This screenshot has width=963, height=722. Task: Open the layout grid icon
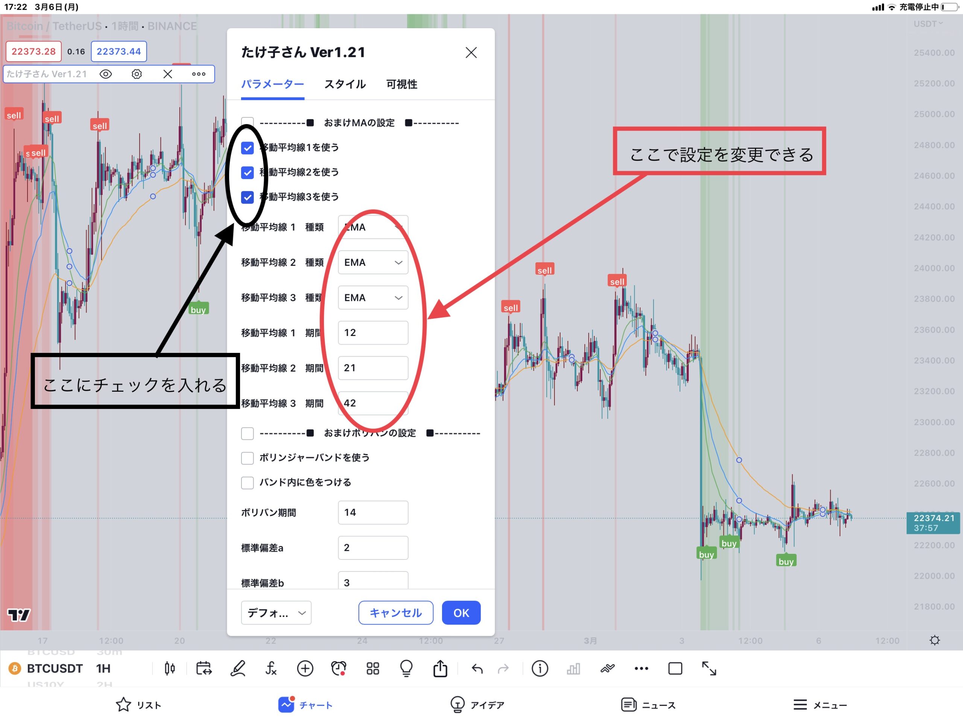tap(373, 669)
